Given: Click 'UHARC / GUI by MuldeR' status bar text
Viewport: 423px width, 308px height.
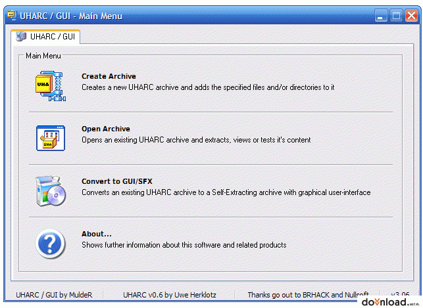Looking at the screenshot, I should coord(54,295).
